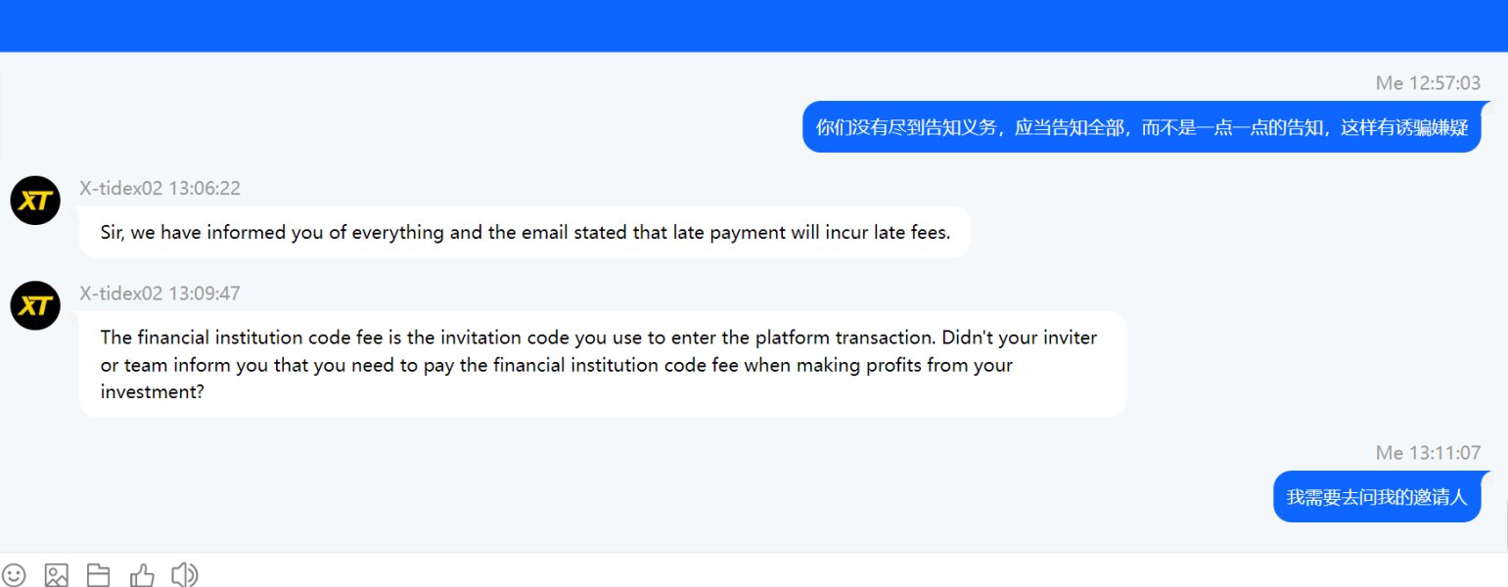The image size is (1508, 587).
Task: Click the blue header bar at top
Action: [754, 25]
